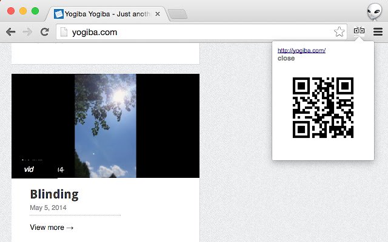
Task: Click the forward navigation arrow
Action: [27, 32]
